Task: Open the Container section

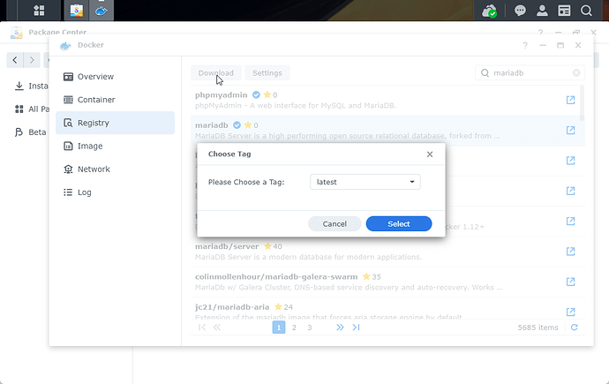Action: click(x=115, y=100)
